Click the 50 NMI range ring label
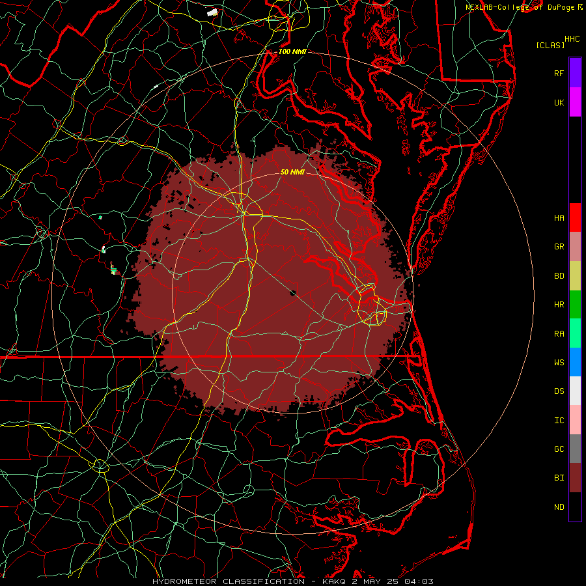The width and height of the screenshot is (586, 586). pyautogui.click(x=292, y=172)
